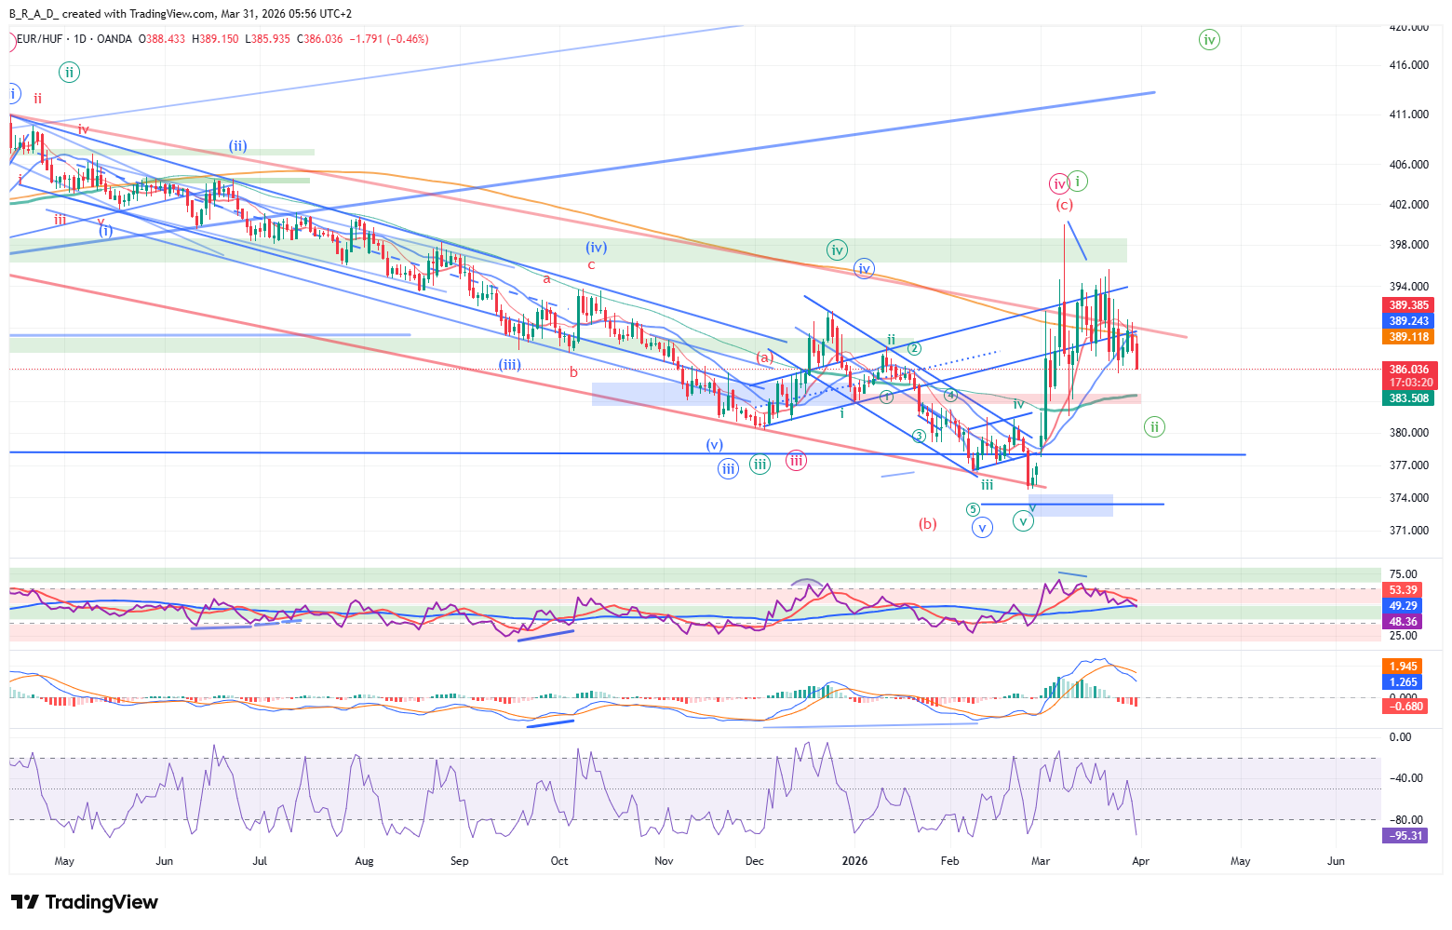
Task: Select the purple -95.31 oscillator label
Action: [1405, 836]
